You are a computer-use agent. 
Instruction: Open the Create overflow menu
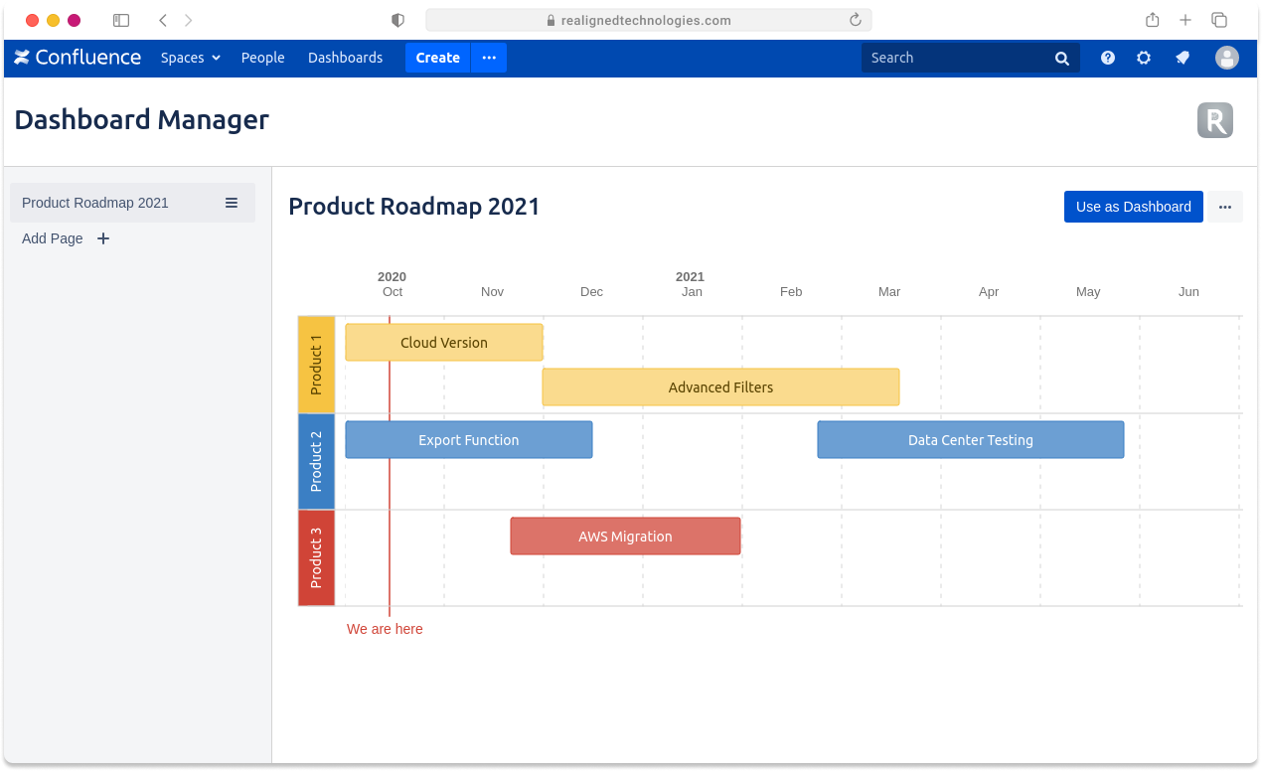[489, 58]
